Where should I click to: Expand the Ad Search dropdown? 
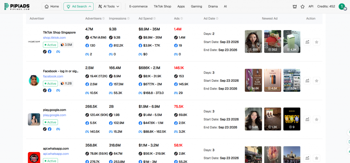click(78, 6)
